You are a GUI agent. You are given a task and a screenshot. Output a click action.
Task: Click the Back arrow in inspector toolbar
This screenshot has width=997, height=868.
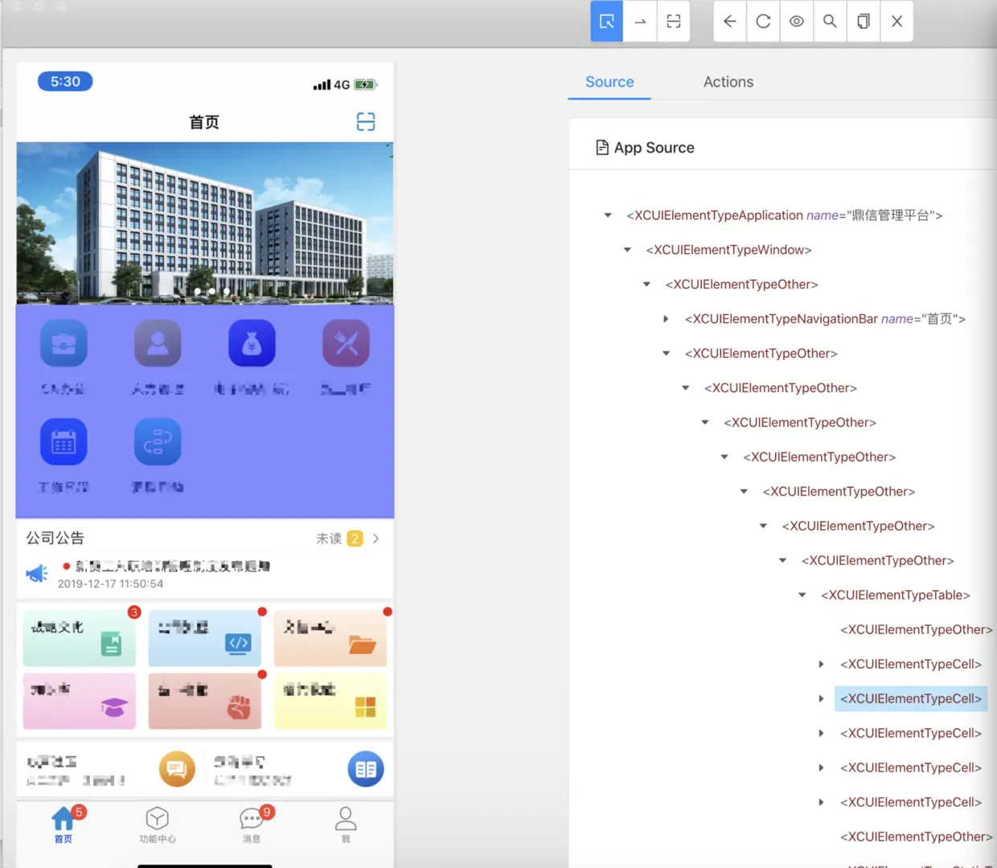pyautogui.click(x=730, y=22)
